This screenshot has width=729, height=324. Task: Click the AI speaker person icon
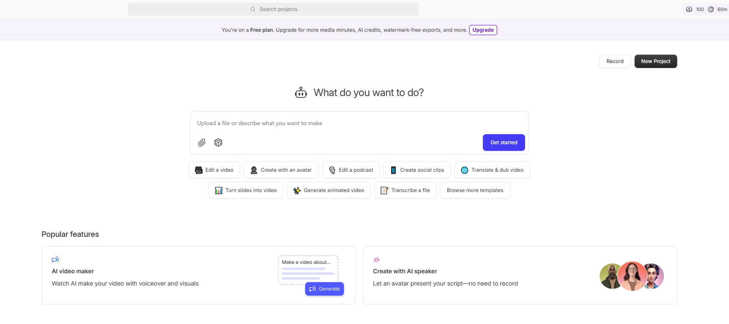pos(376,260)
